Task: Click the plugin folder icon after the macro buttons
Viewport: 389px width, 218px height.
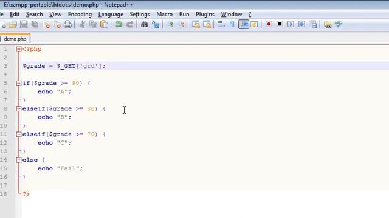Action: (x=328, y=24)
